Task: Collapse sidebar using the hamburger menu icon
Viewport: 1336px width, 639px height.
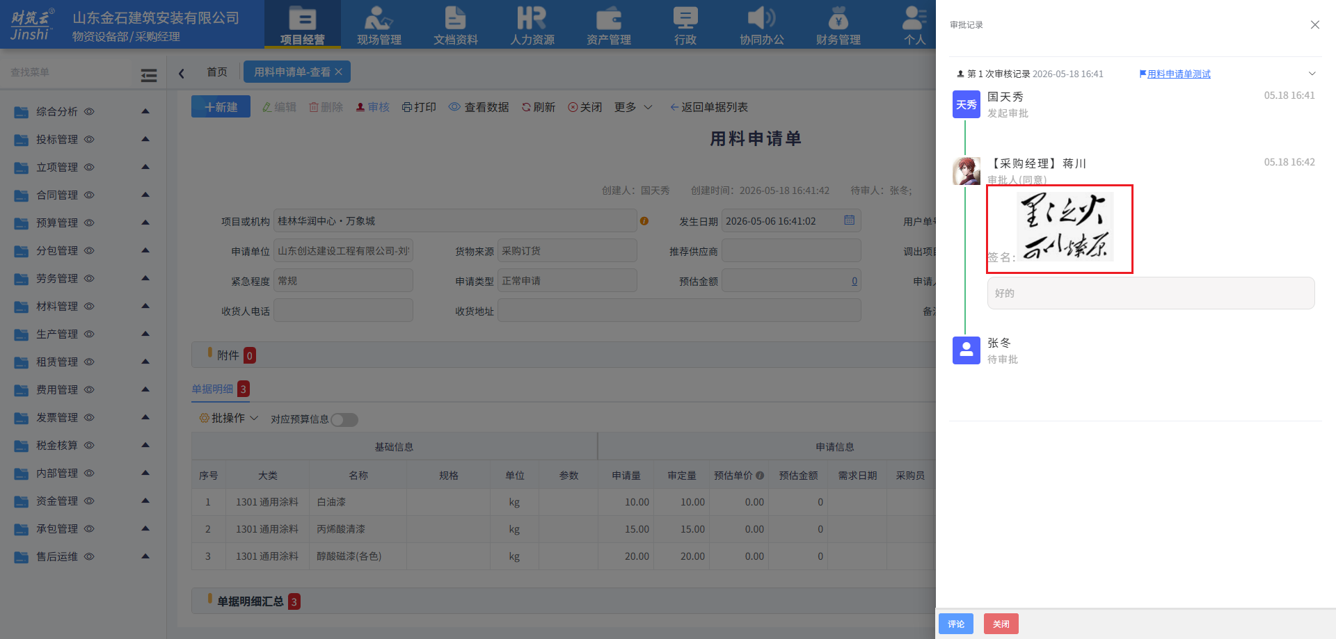Action: click(149, 75)
